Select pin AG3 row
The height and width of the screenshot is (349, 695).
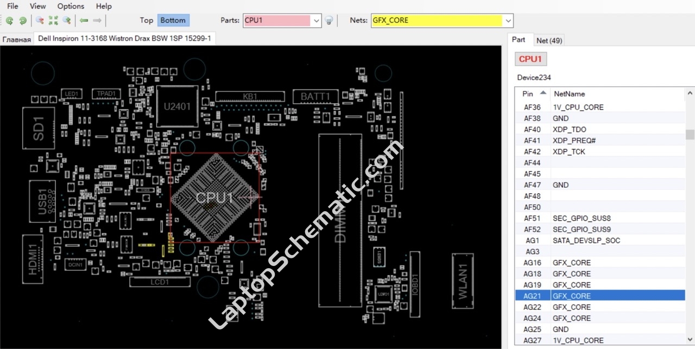coord(600,251)
